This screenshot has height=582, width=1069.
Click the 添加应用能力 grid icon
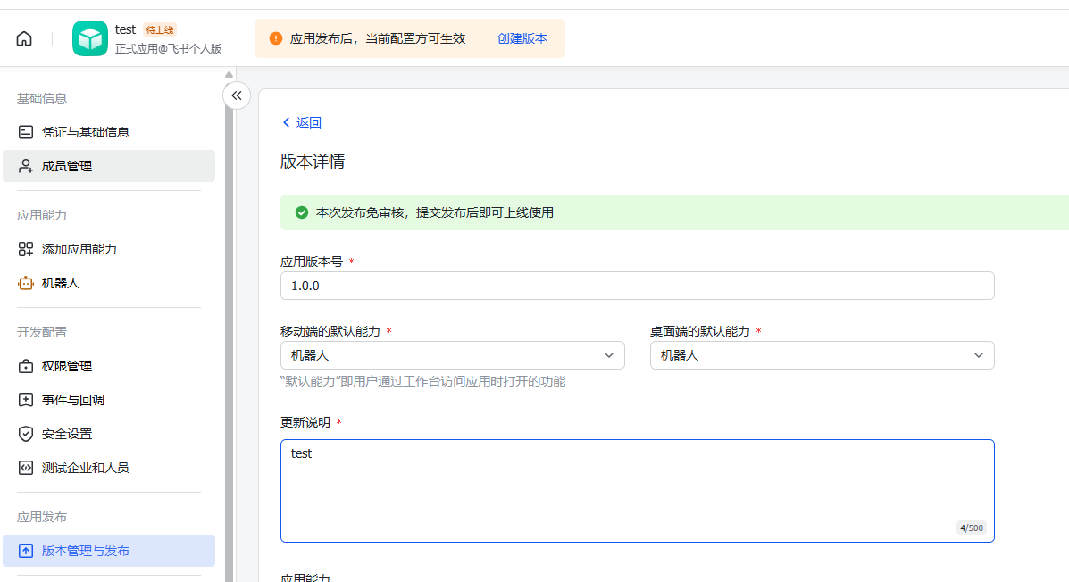26,249
